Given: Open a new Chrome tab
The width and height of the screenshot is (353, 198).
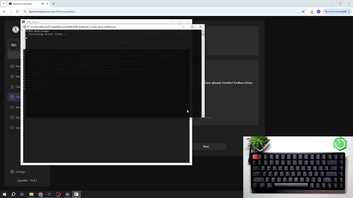Looking at the screenshot, I should [x=54, y=4].
